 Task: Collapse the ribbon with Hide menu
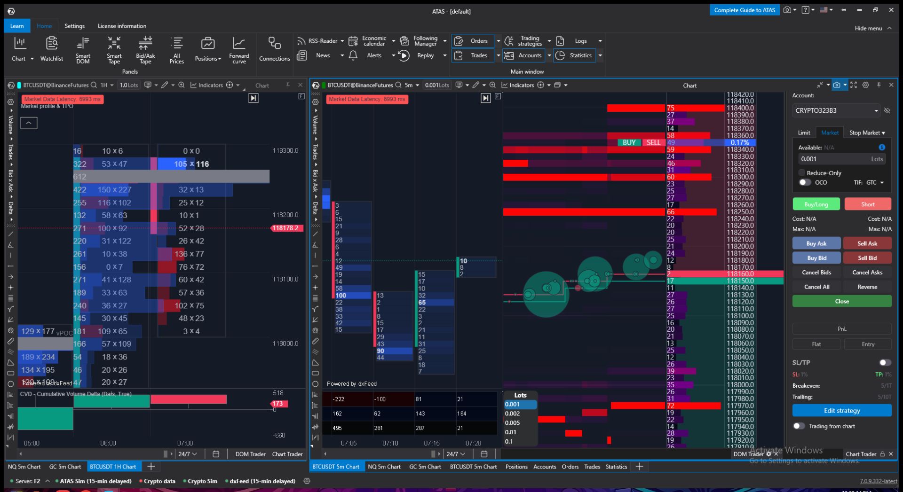(x=873, y=28)
